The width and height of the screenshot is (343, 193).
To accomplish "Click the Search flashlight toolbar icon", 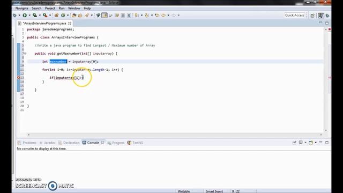I will pyautogui.click(x=87, y=16).
